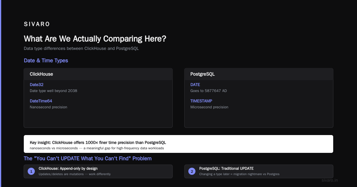
Task: Click "Date type well beyond 2038" description
Action: tap(53, 91)
